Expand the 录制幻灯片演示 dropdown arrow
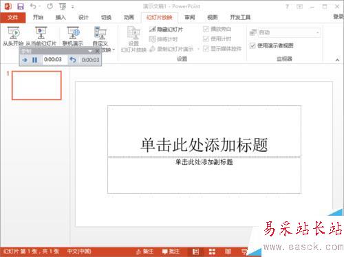Viewport: 344px width, 257px height. [198, 49]
